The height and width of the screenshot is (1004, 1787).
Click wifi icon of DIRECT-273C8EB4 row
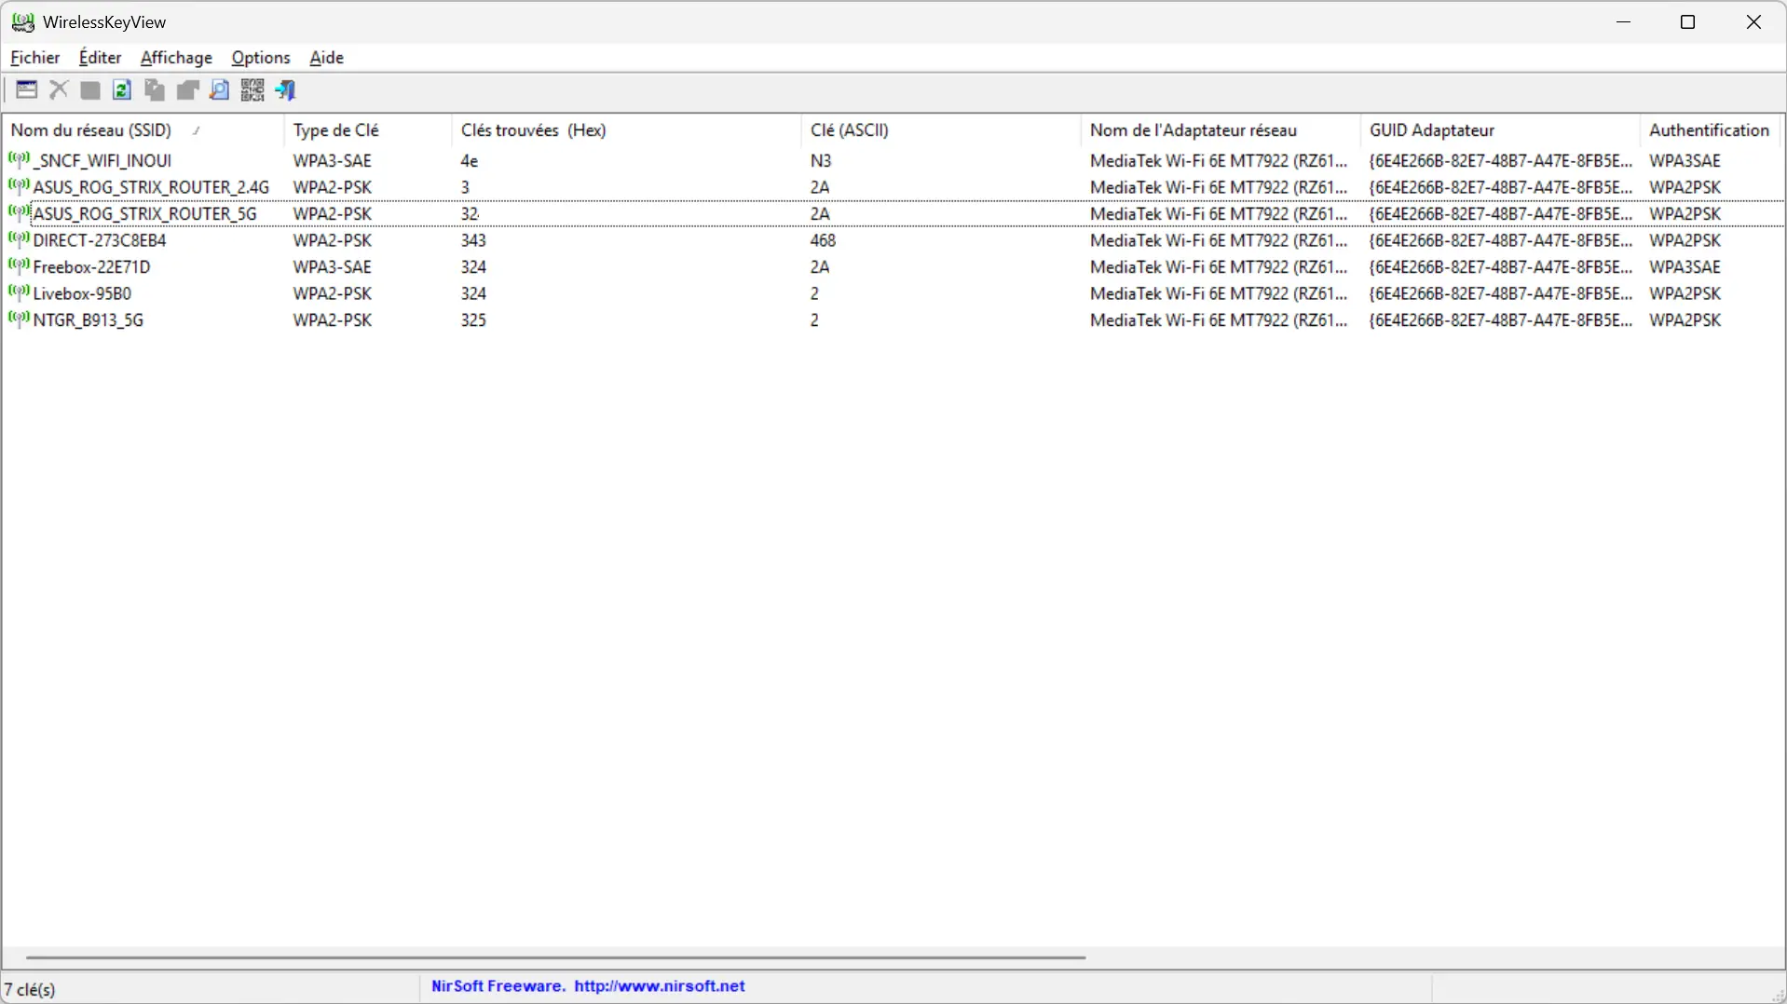(19, 239)
